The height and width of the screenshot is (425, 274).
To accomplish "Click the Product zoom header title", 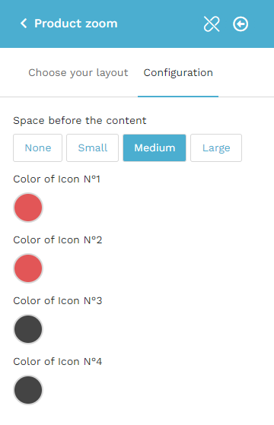I will [76, 24].
